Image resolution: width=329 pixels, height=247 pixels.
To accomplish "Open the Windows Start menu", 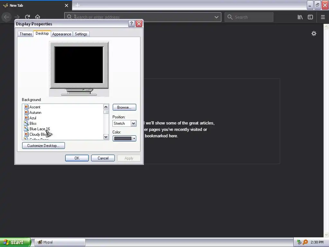I will [x=15, y=242].
